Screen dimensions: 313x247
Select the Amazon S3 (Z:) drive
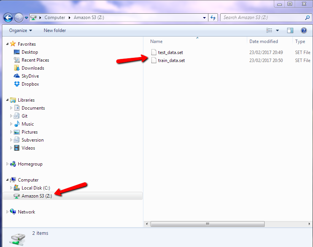pos(73,196)
